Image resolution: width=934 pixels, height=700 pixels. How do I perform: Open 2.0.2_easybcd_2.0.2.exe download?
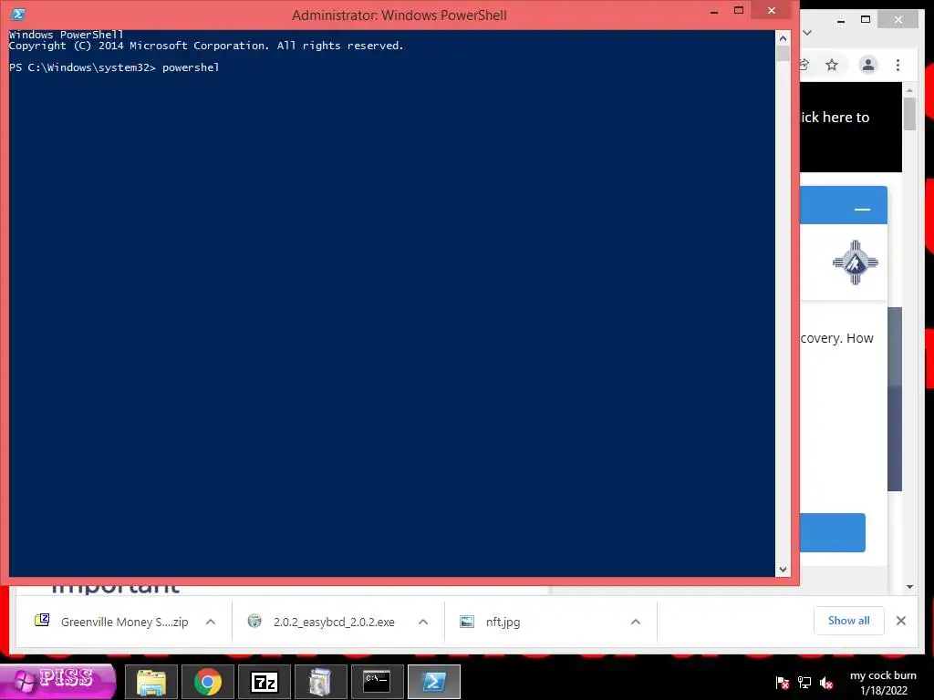point(322,622)
